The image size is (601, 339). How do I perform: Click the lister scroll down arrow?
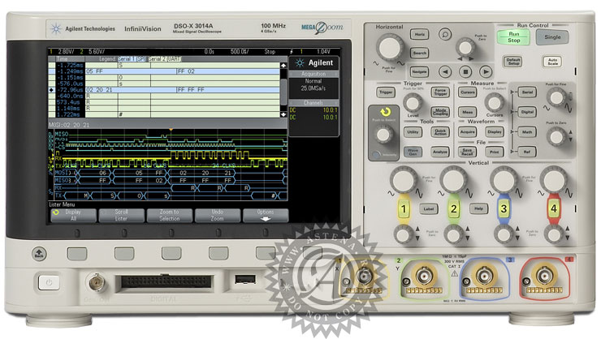tap(283, 114)
